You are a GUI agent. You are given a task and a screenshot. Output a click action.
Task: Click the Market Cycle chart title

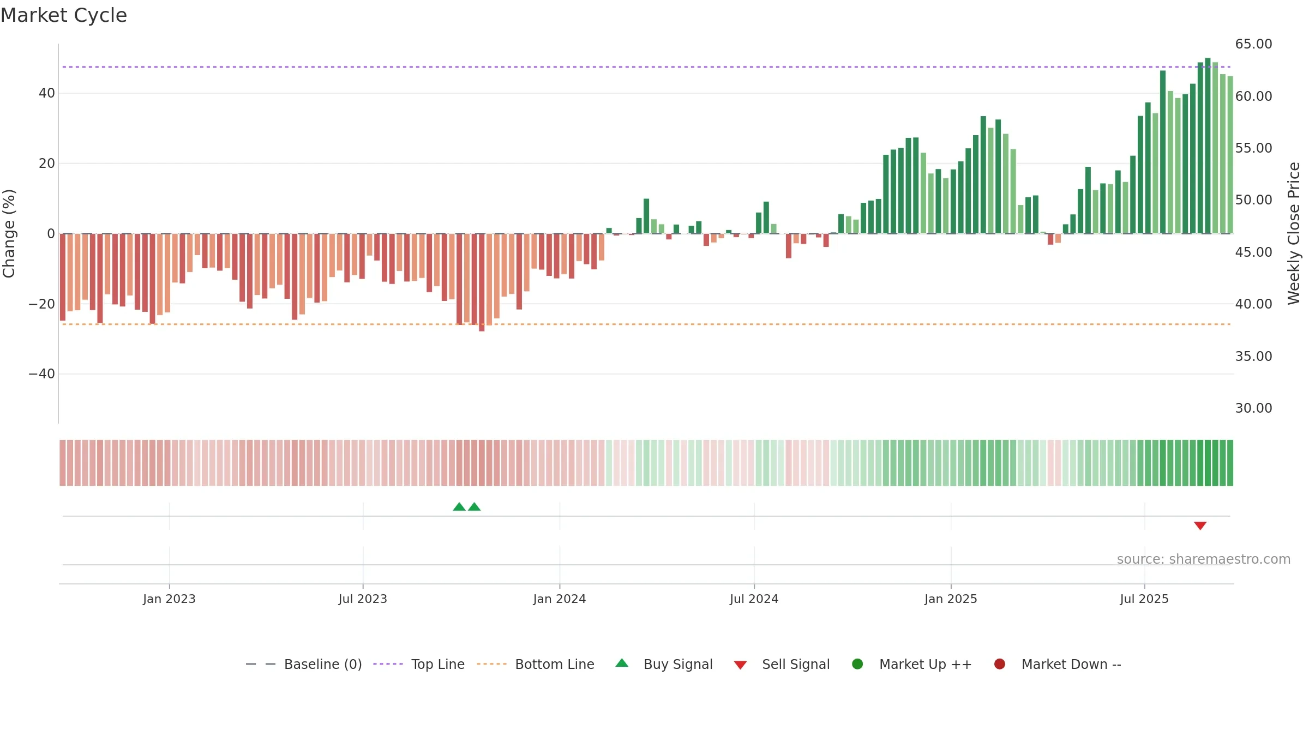pos(64,15)
